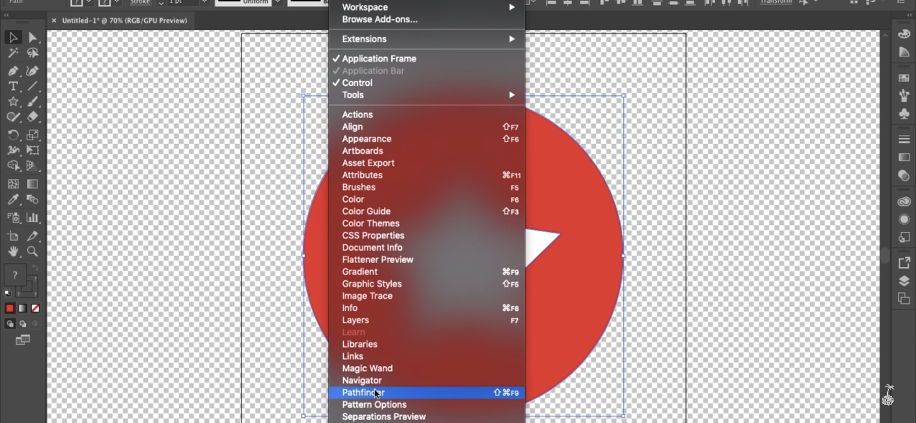Click Browse Add-ons… menu entry

click(427, 19)
